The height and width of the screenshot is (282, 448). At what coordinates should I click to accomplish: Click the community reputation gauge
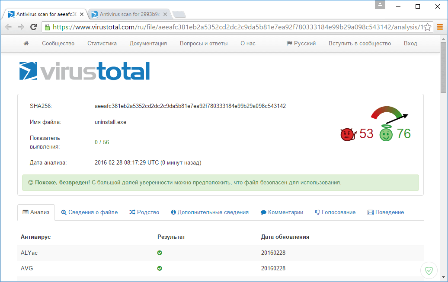(x=390, y=115)
